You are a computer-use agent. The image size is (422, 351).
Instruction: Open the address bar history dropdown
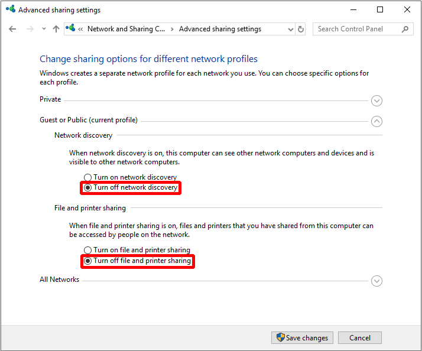(290, 29)
